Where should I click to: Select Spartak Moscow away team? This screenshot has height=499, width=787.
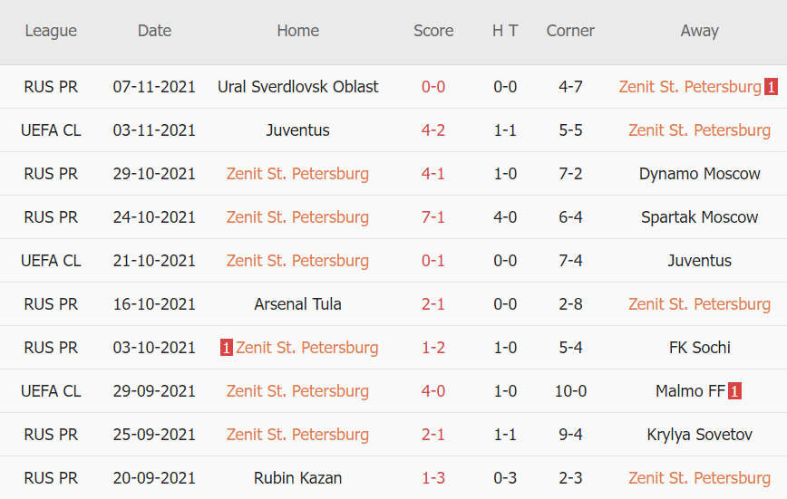[699, 217]
